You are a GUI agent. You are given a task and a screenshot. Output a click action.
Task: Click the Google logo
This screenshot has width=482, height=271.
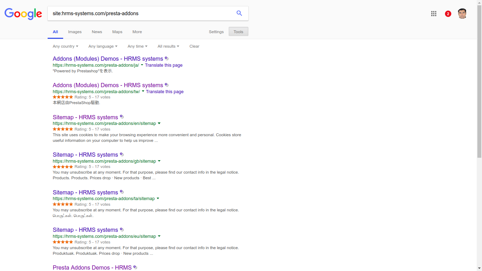23,14
